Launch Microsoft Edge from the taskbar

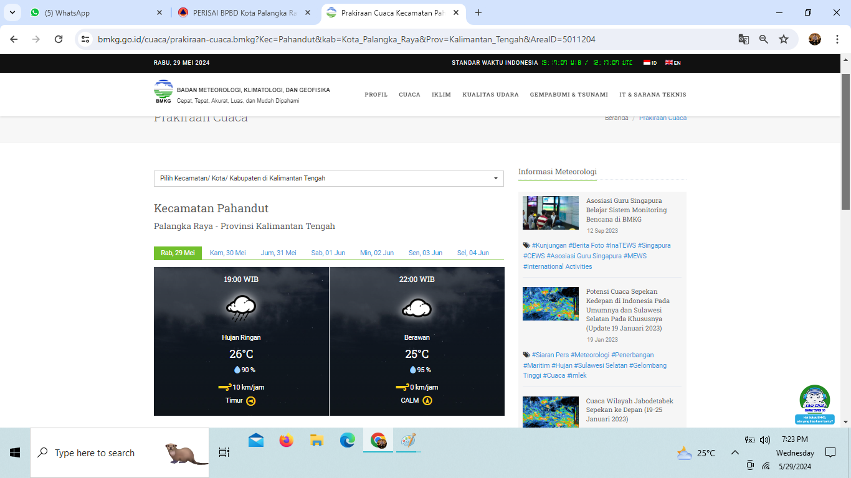pyautogui.click(x=347, y=440)
